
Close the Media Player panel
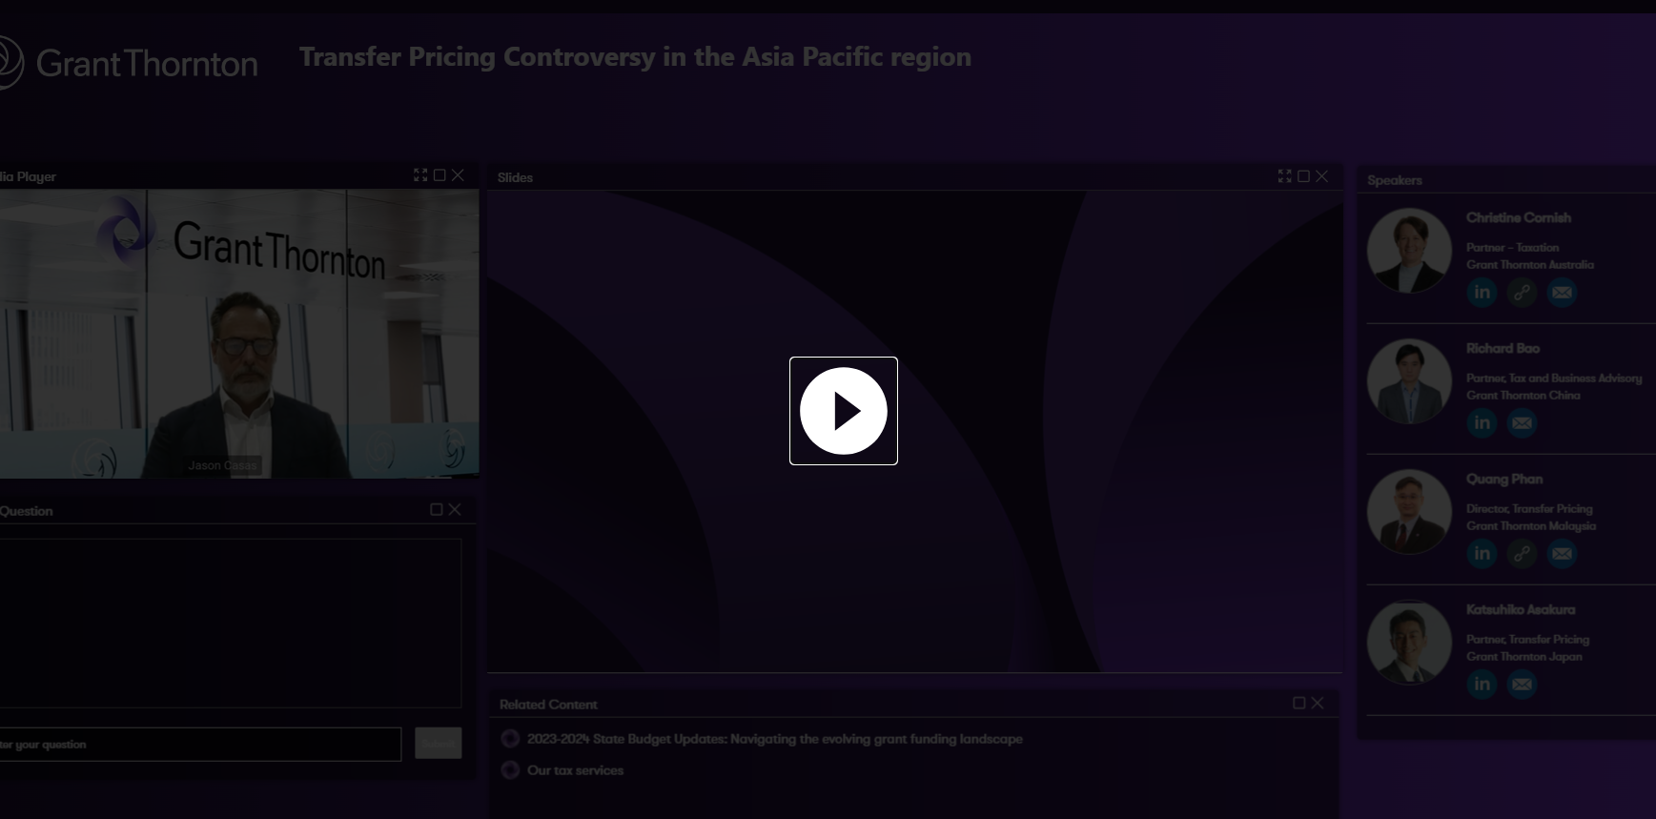458,175
